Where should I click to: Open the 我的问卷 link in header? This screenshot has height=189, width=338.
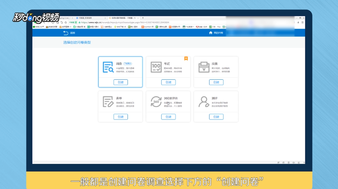click(218, 33)
